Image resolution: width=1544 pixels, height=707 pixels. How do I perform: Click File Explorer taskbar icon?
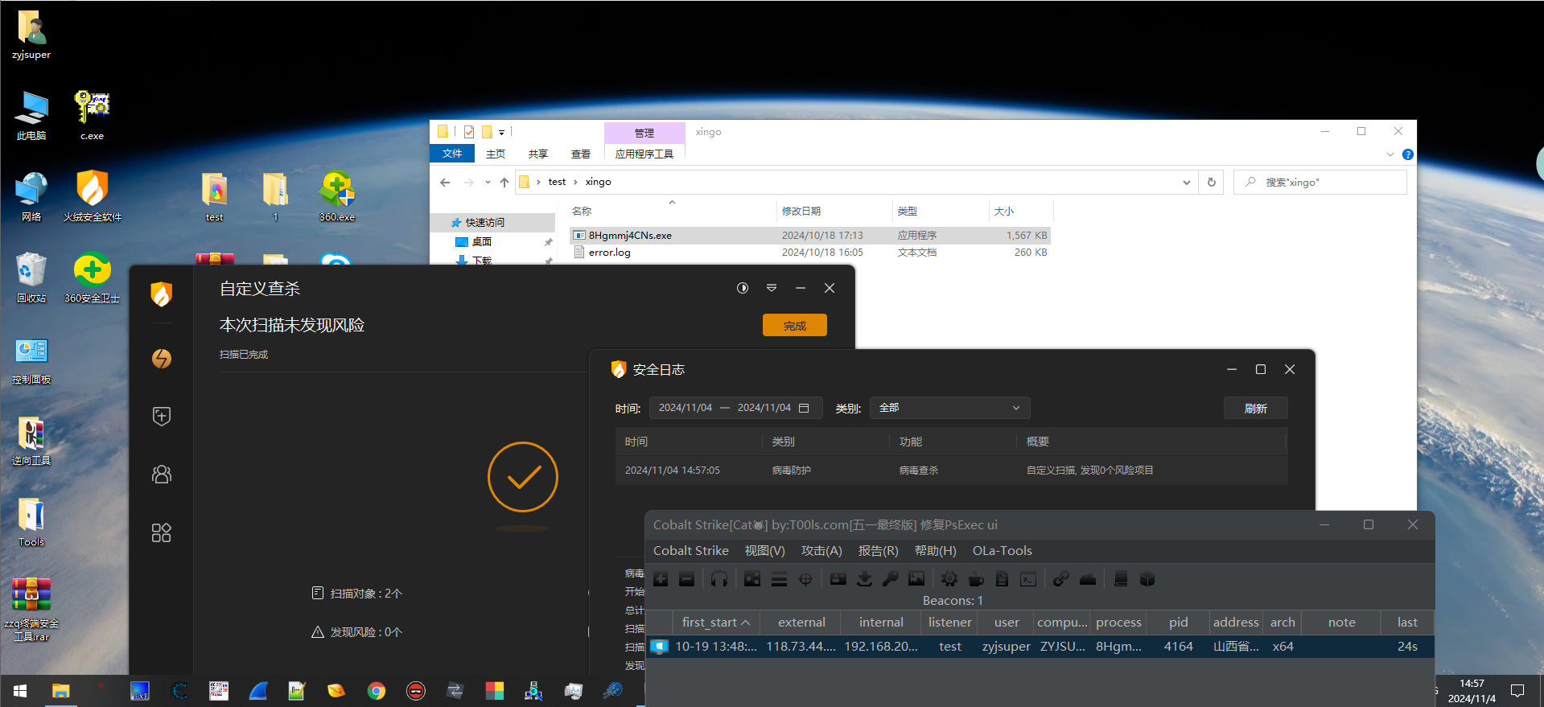[60, 691]
